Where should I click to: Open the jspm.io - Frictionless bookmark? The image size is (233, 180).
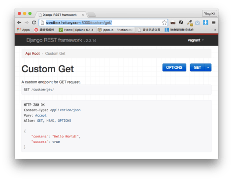116,30
